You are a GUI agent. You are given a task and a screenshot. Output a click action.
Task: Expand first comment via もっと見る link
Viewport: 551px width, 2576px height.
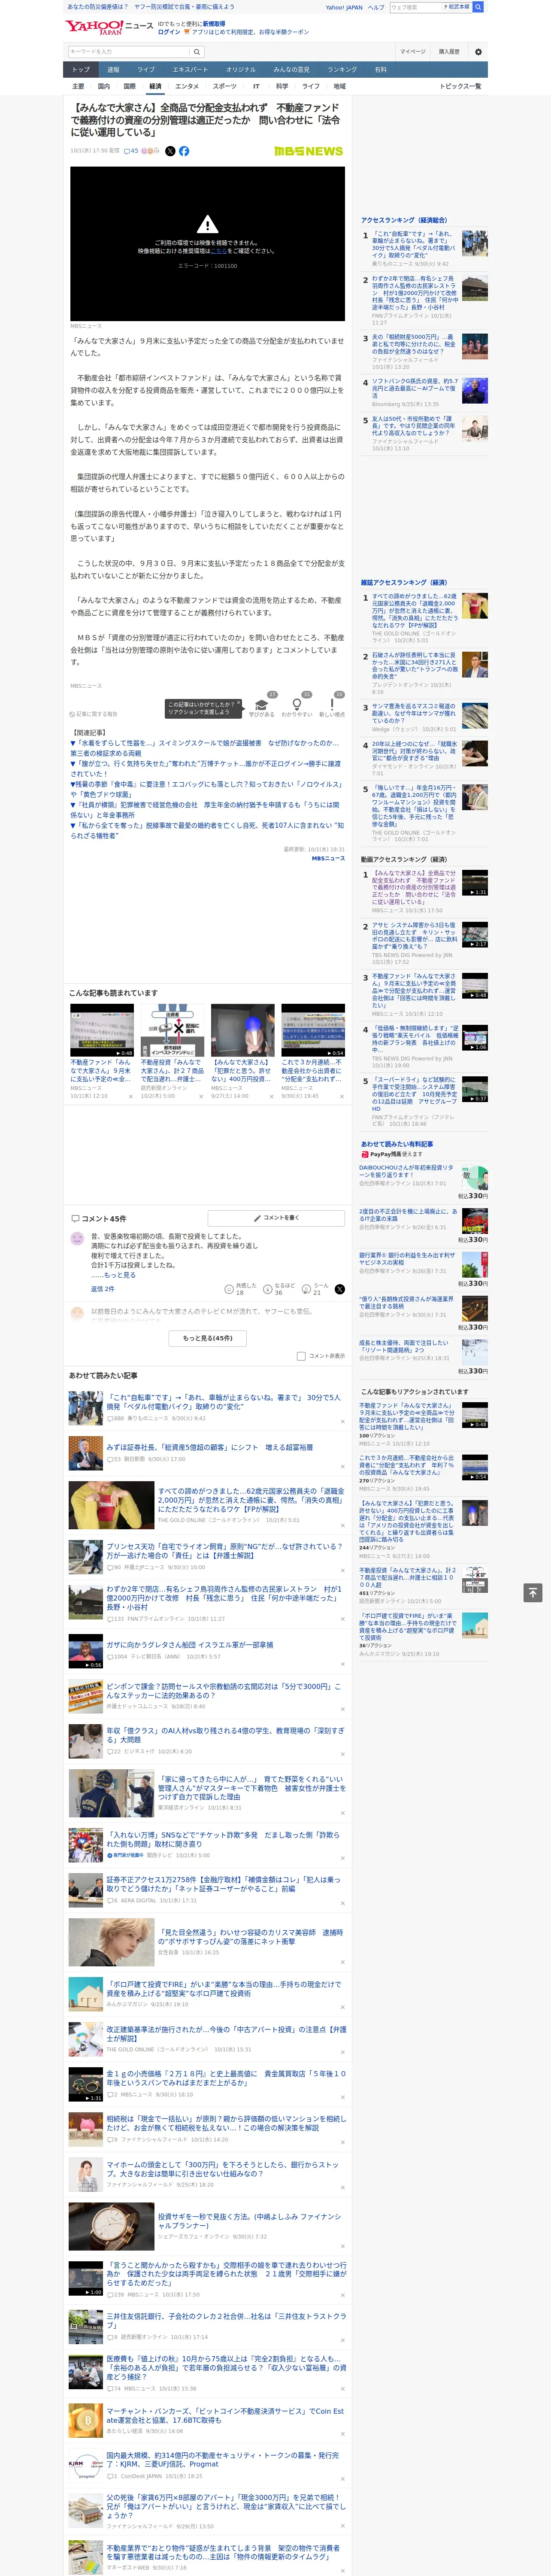click(121, 1275)
